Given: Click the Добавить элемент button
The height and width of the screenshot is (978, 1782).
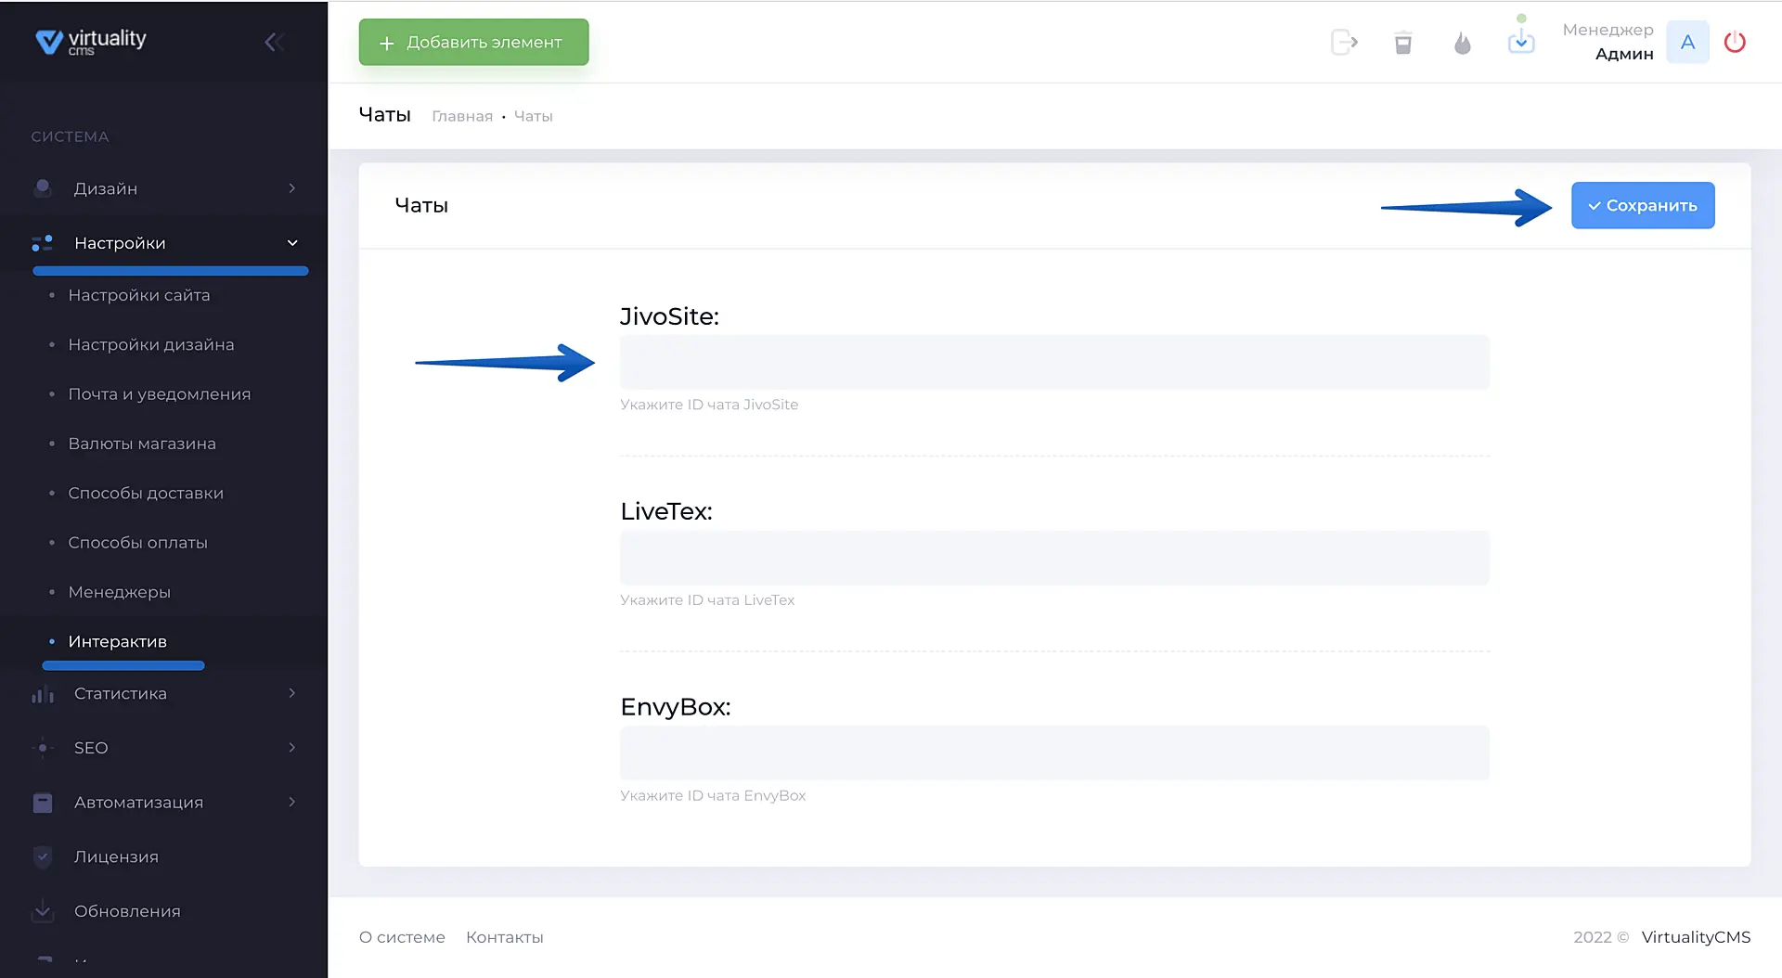Looking at the screenshot, I should [473, 43].
